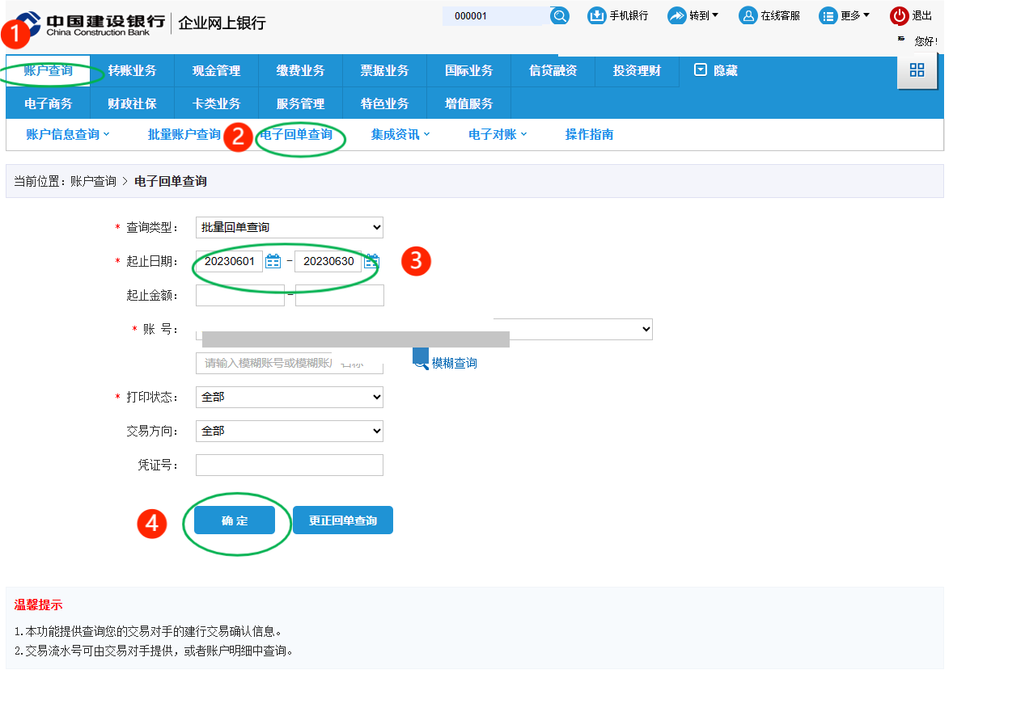Expand 账户信息查询 submenu
This screenshot has height=712, width=1025.
click(x=67, y=134)
